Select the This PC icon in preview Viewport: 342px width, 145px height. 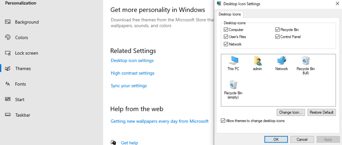tap(233, 61)
